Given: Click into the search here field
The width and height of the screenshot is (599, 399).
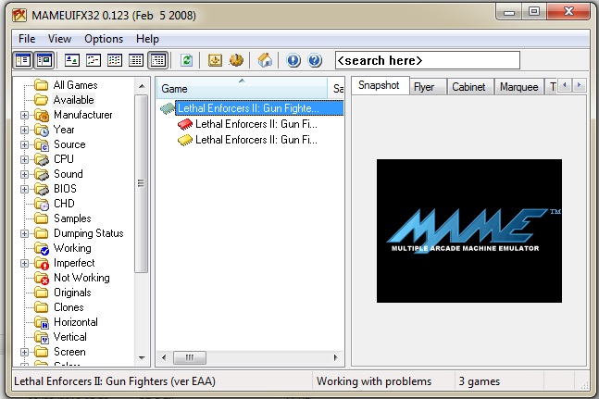Looking at the screenshot, I should pyautogui.click(x=428, y=60).
